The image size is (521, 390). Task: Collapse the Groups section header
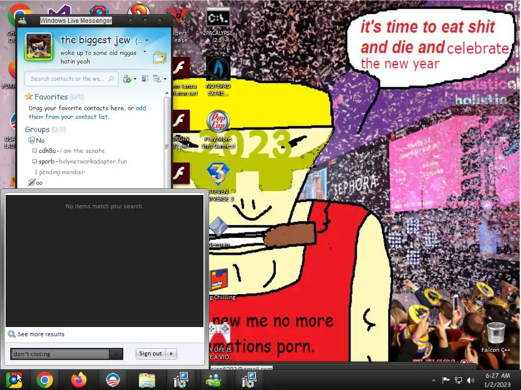45,129
